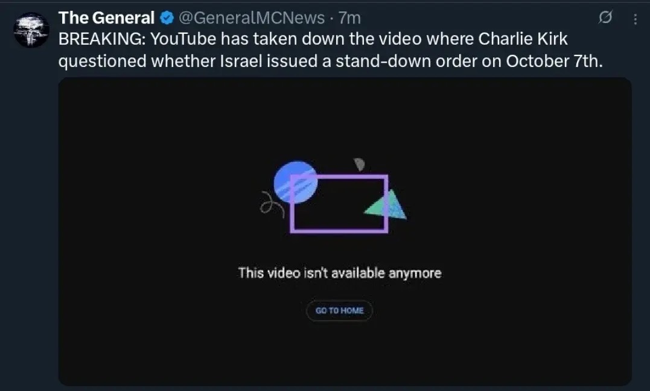Image resolution: width=650 pixels, height=391 pixels.
Task: Click the blue verified checkmark badge
Action: point(167,18)
